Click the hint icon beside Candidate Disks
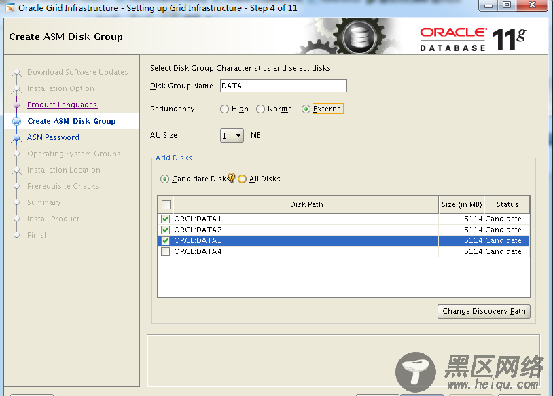The image size is (553, 396). 232,177
